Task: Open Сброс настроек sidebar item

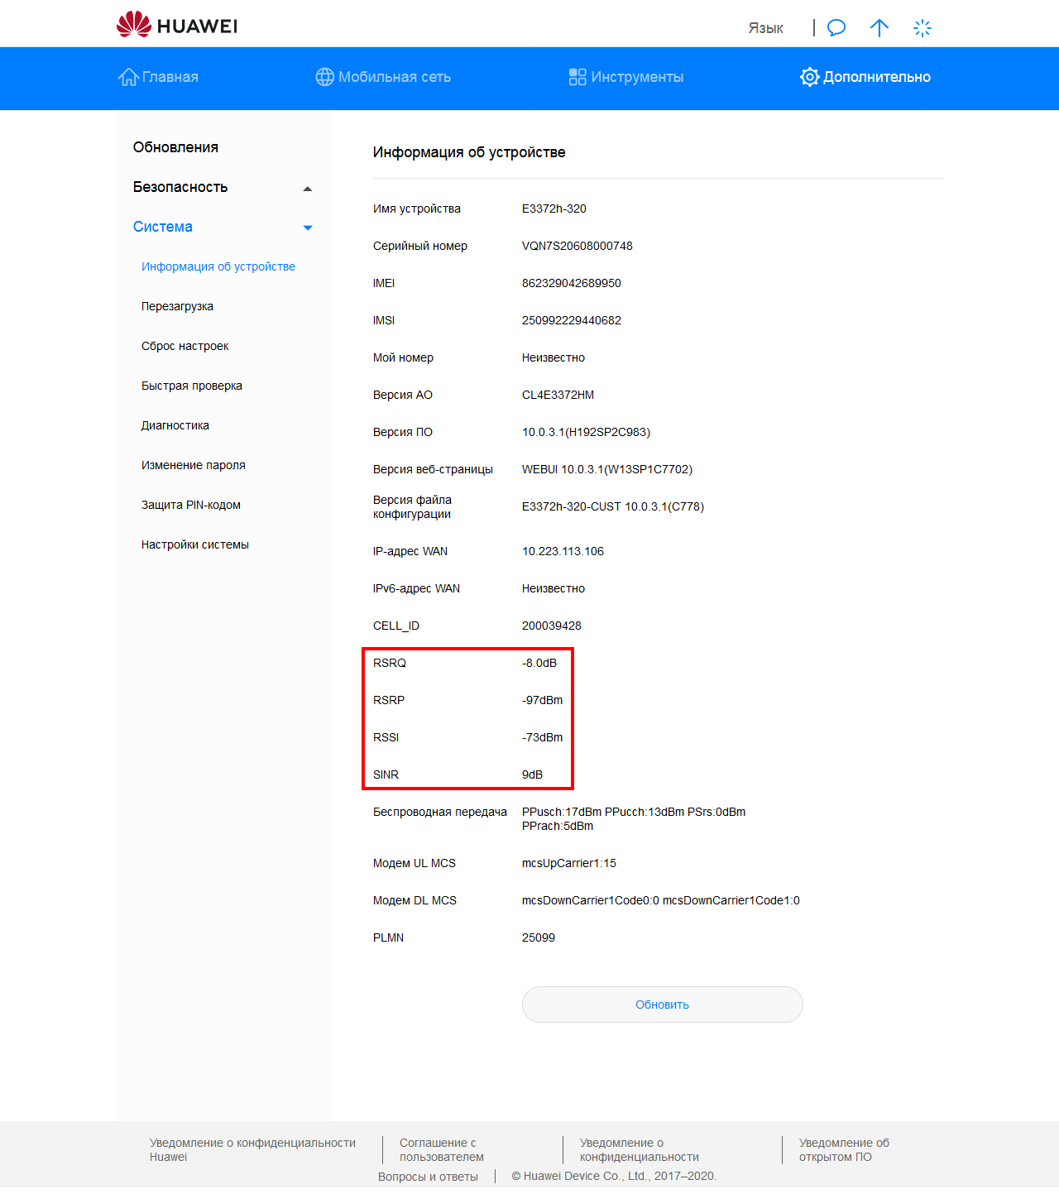Action: pyautogui.click(x=184, y=346)
